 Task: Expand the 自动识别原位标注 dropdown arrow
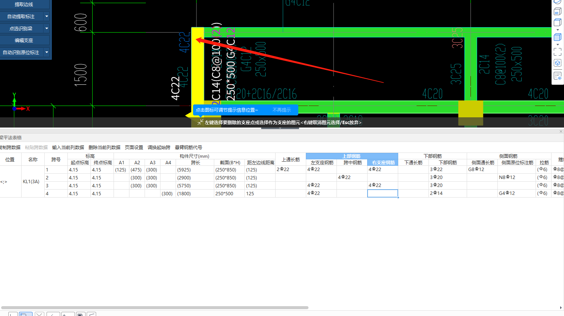47,52
